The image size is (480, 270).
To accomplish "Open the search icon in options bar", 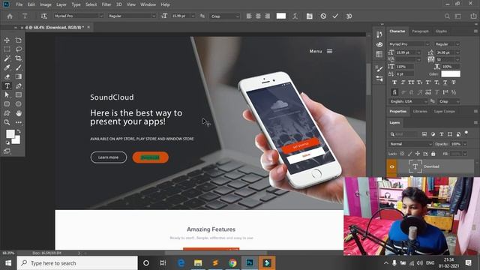I will (x=447, y=16).
